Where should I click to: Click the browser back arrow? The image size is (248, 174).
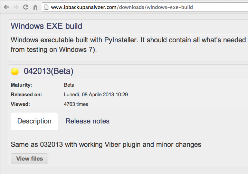click(x=6, y=7)
